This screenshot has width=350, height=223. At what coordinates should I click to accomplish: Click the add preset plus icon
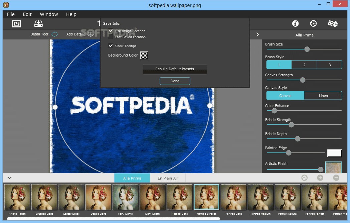[x=320, y=178]
